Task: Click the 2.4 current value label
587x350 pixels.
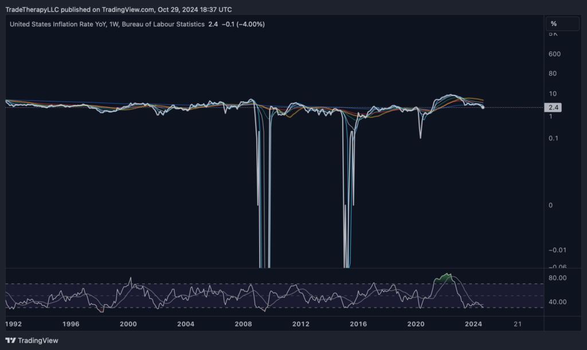Action: click(x=554, y=107)
